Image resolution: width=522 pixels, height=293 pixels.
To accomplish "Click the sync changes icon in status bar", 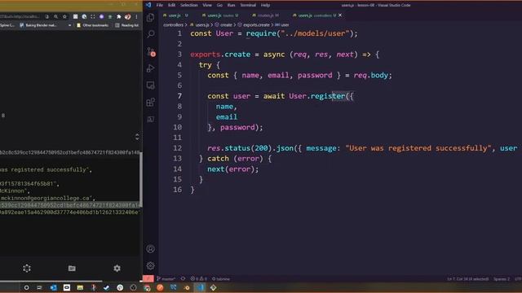I will [183, 278].
